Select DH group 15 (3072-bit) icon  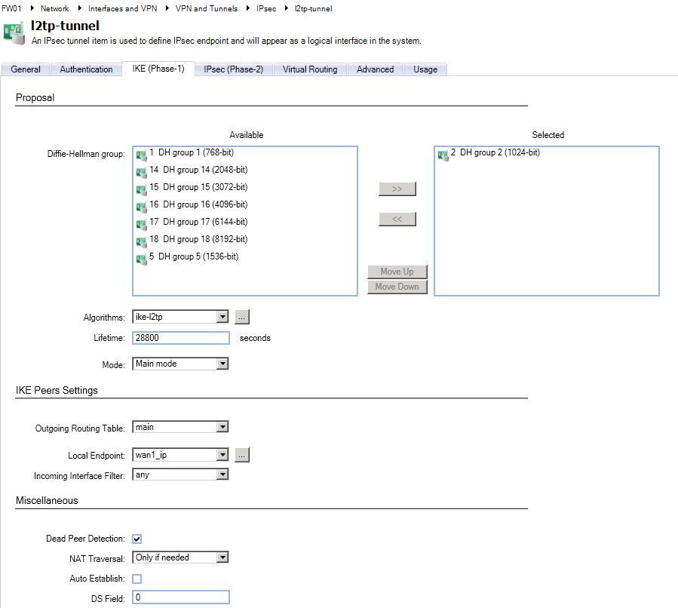(x=141, y=189)
